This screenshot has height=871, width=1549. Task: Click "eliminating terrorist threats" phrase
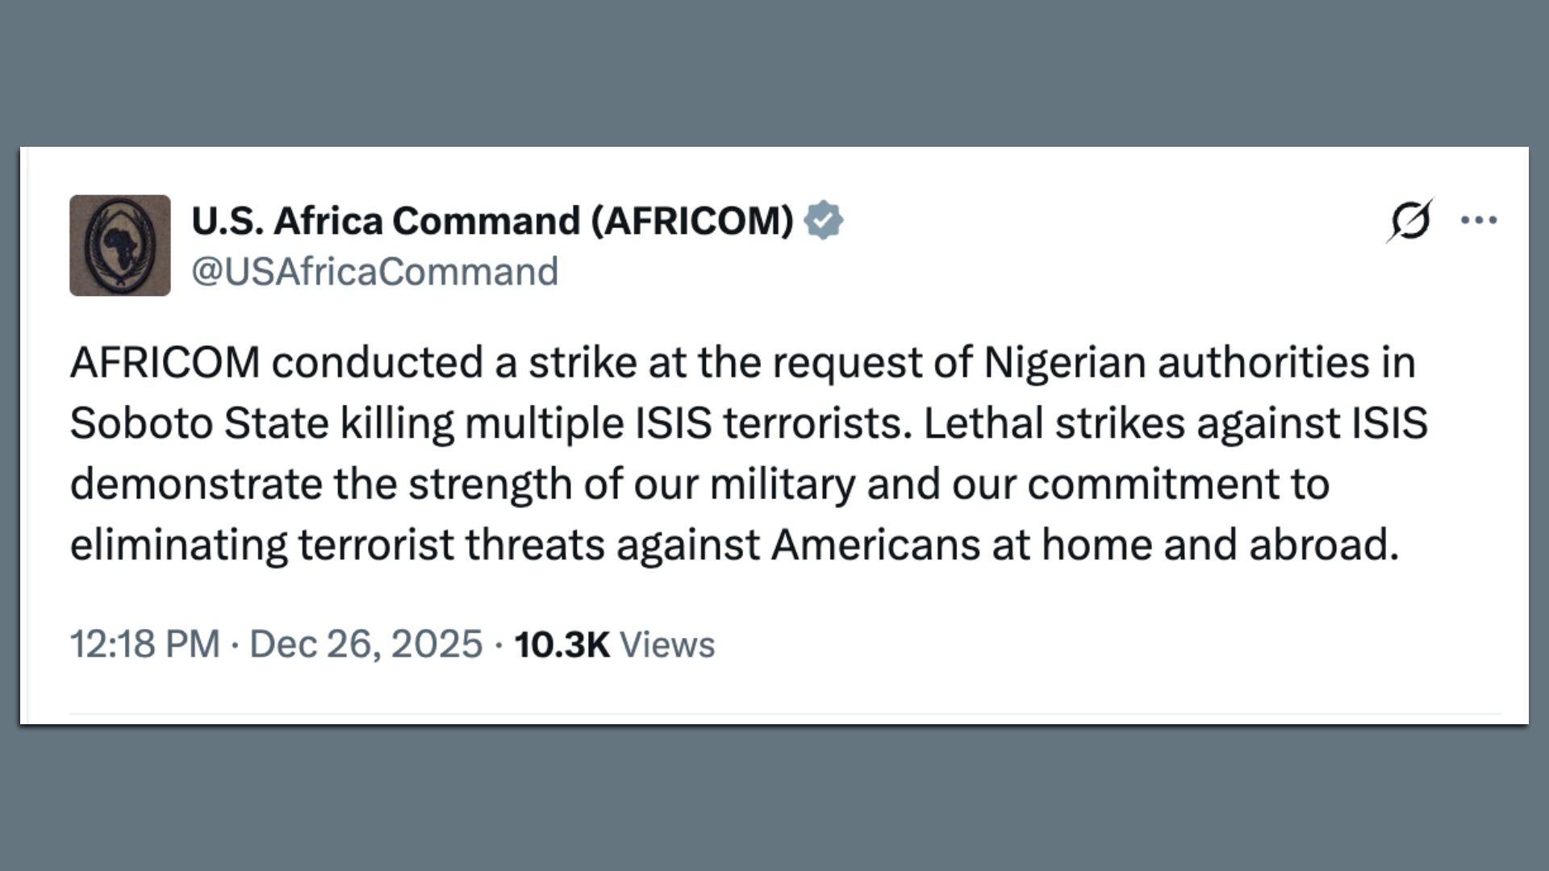(336, 545)
